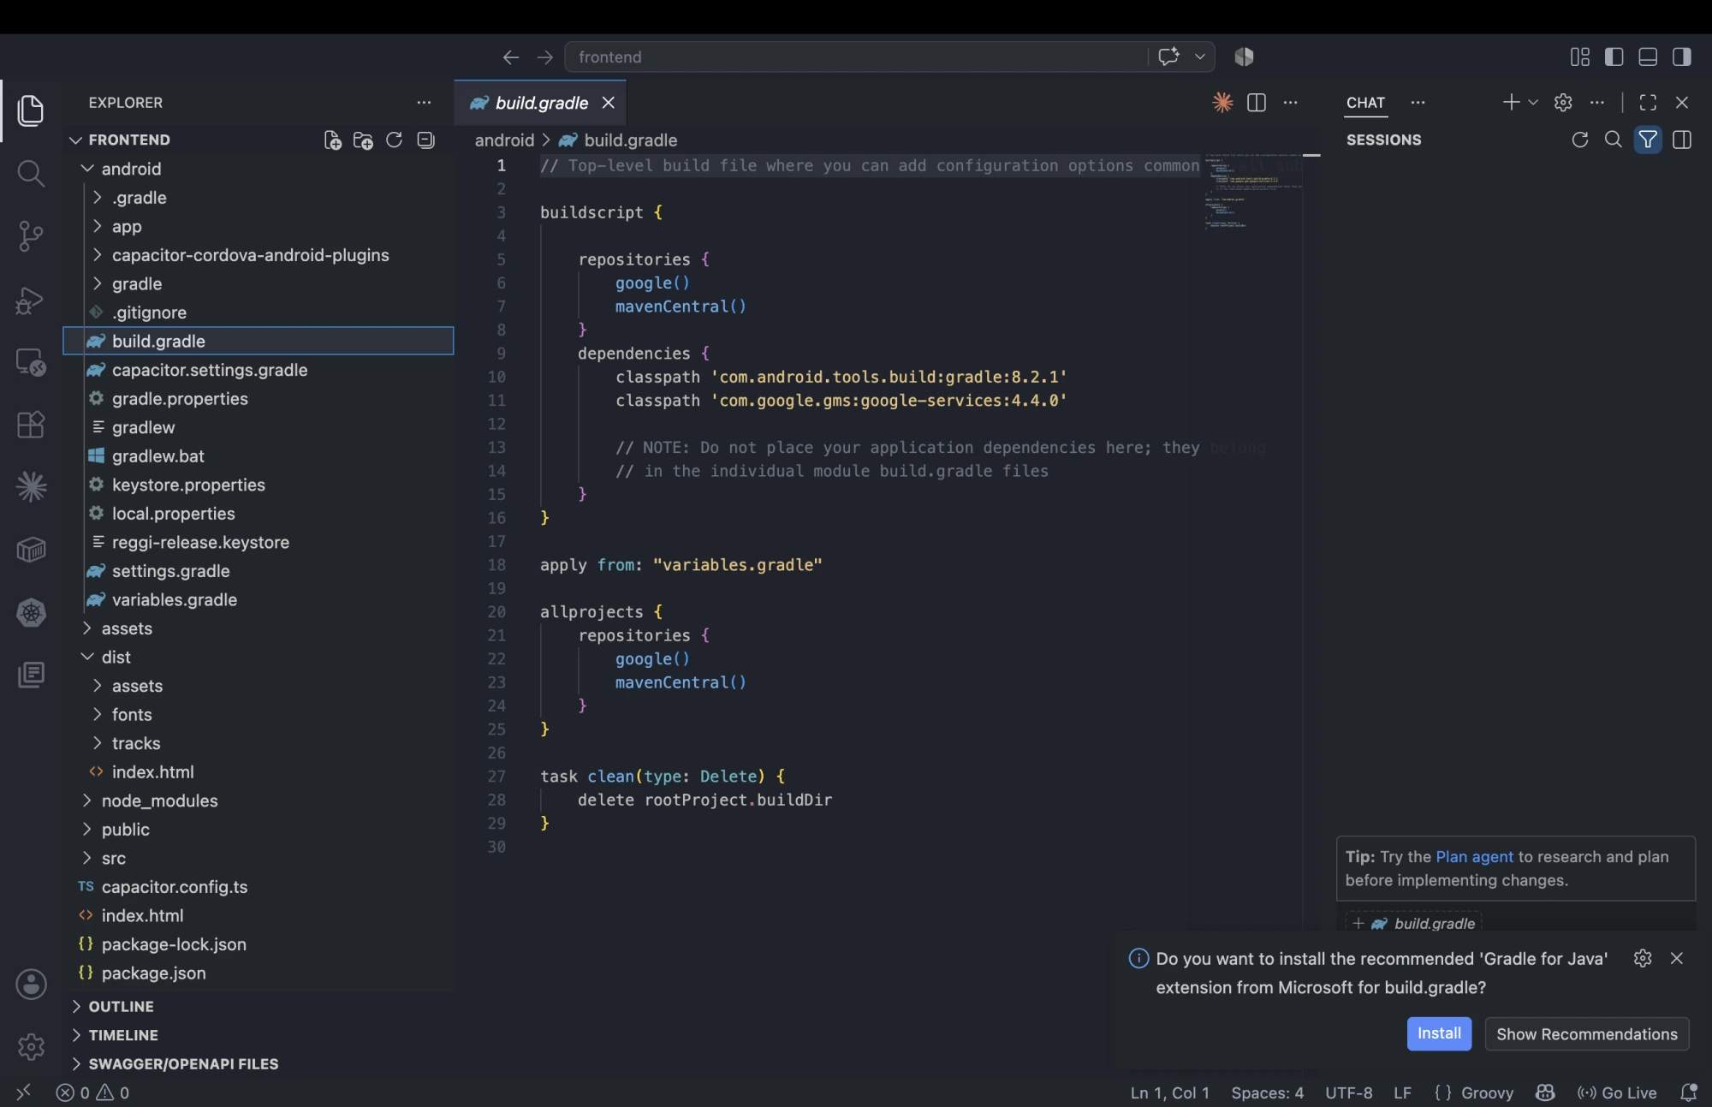Toggle primary side bar visibility

click(x=1614, y=57)
